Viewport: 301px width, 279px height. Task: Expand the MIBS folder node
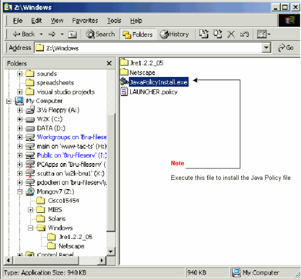click(30, 210)
